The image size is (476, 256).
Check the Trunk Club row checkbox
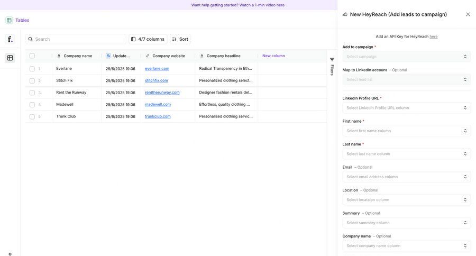(x=32, y=116)
